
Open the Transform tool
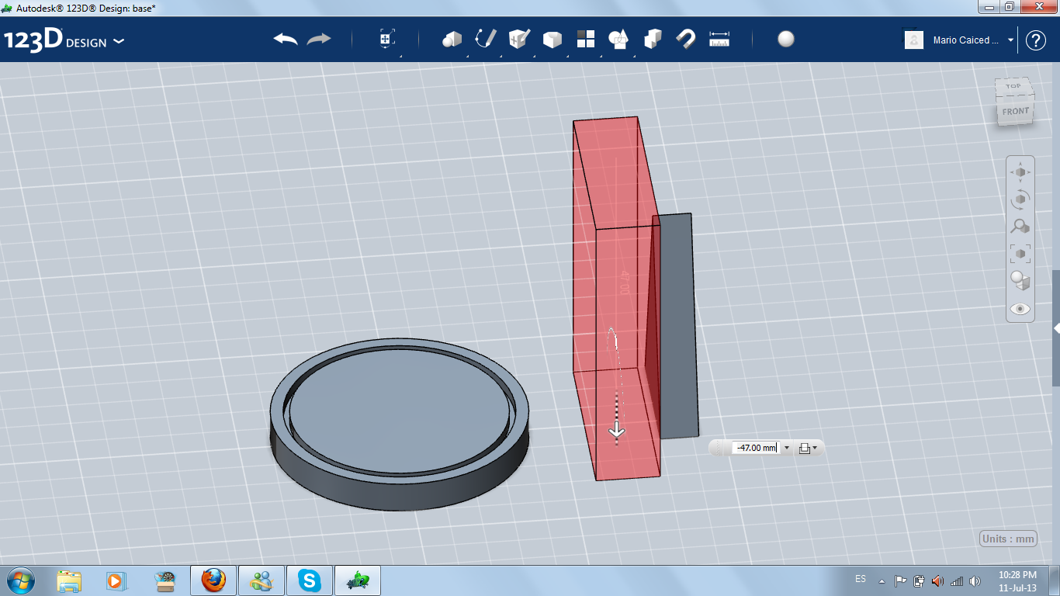[x=386, y=39]
